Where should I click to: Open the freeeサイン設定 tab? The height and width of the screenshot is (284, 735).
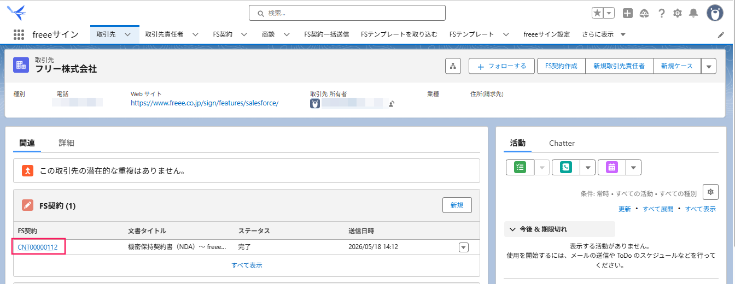click(x=546, y=34)
